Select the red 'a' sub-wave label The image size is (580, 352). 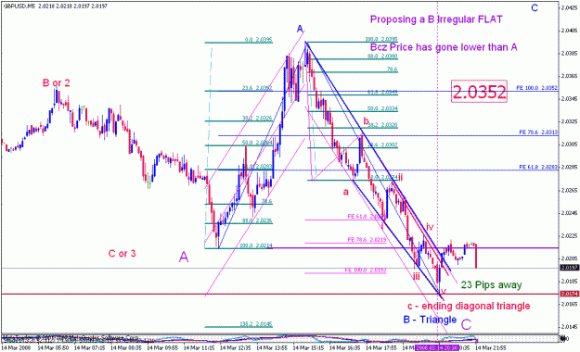(x=346, y=192)
